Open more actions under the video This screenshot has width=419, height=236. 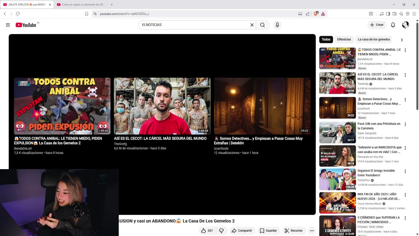coord(312,231)
